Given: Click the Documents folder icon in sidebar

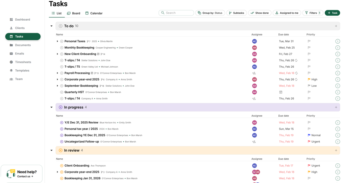Looking at the screenshot, I should [x=11, y=45].
